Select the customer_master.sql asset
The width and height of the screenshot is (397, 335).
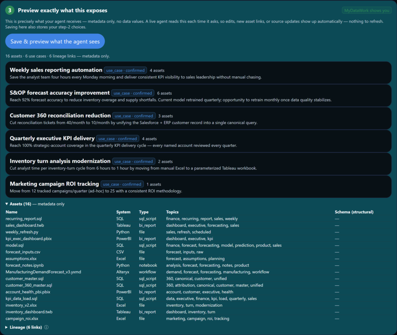(x=24, y=278)
